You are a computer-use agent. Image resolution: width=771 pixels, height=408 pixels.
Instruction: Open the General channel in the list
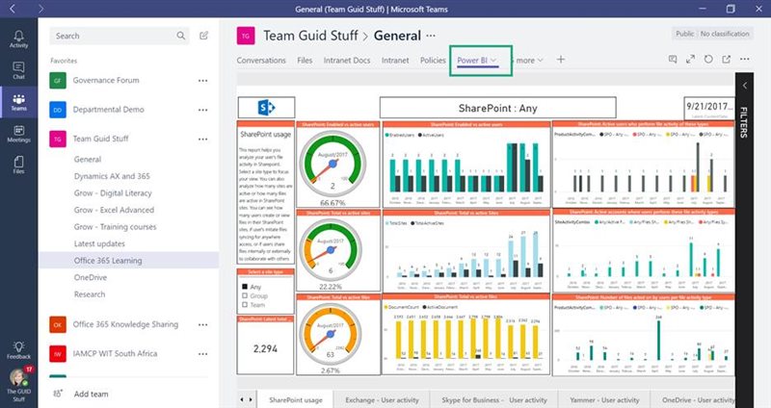[88, 159]
